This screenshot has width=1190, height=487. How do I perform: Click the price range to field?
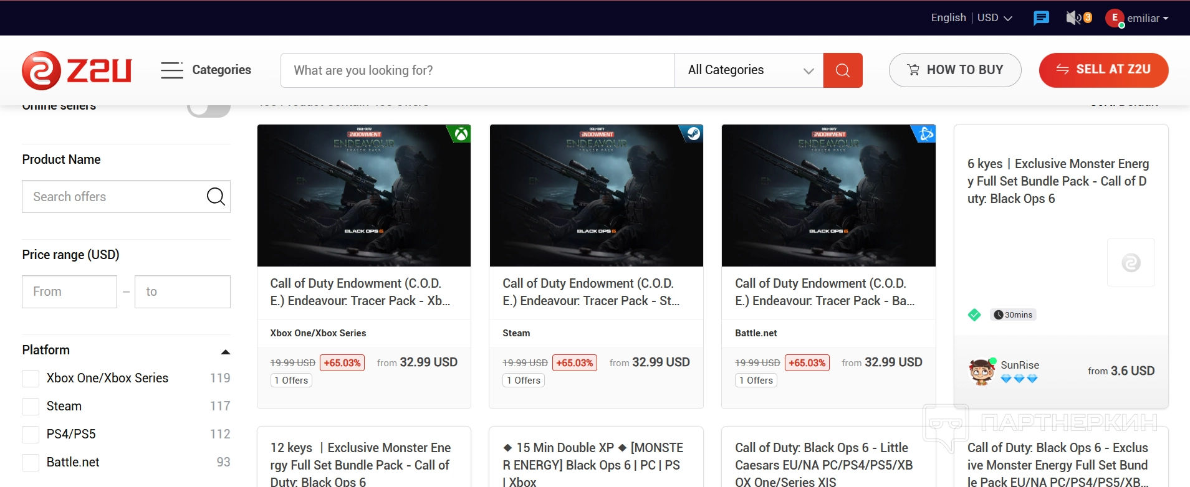183,291
